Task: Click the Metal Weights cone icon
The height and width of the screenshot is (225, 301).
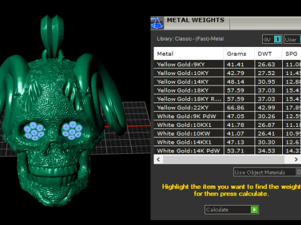Action: click(157, 22)
